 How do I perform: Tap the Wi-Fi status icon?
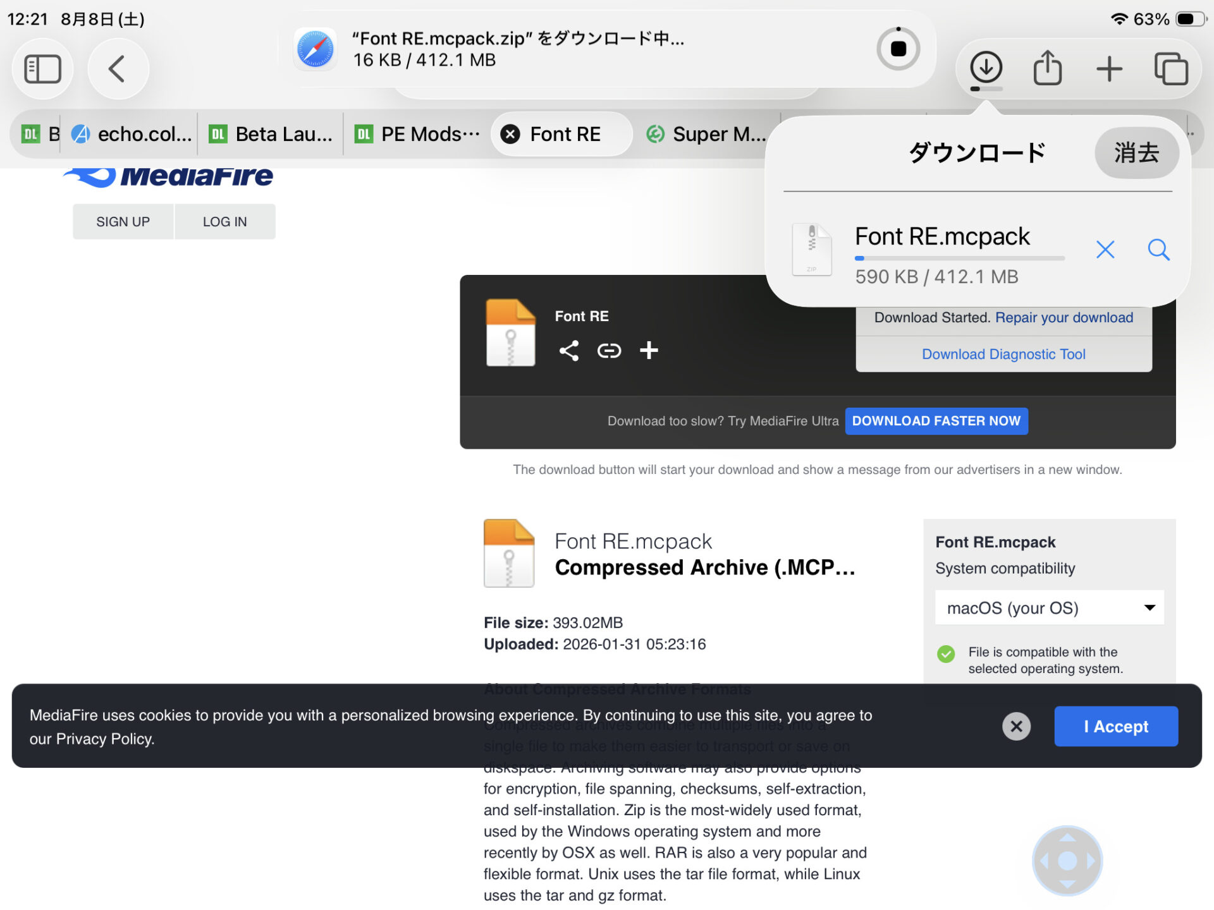pyautogui.click(x=1119, y=19)
